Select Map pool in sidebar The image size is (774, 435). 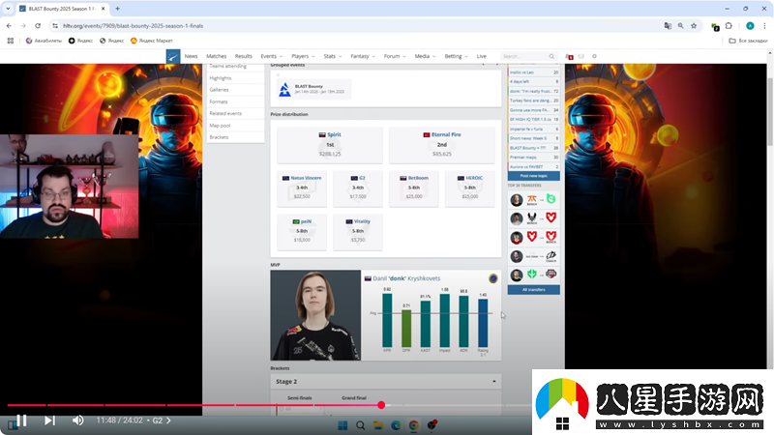[x=220, y=125]
